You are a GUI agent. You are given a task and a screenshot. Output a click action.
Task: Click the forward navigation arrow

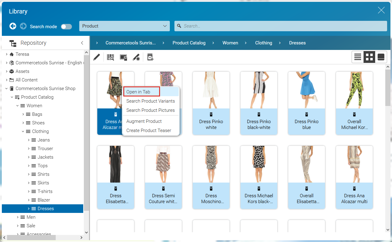point(23,26)
